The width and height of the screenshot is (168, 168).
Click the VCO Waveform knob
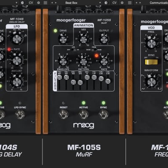[152, 82]
